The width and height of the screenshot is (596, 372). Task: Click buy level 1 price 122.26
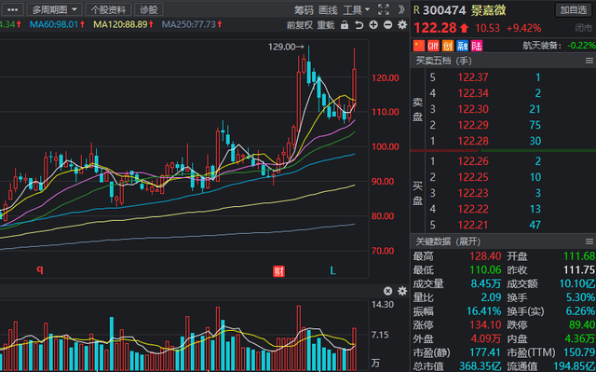(473, 161)
